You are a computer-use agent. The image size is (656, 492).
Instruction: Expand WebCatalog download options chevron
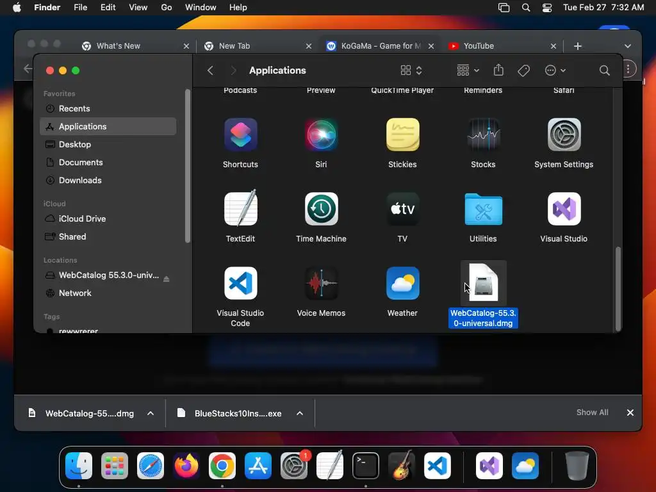[151, 413]
